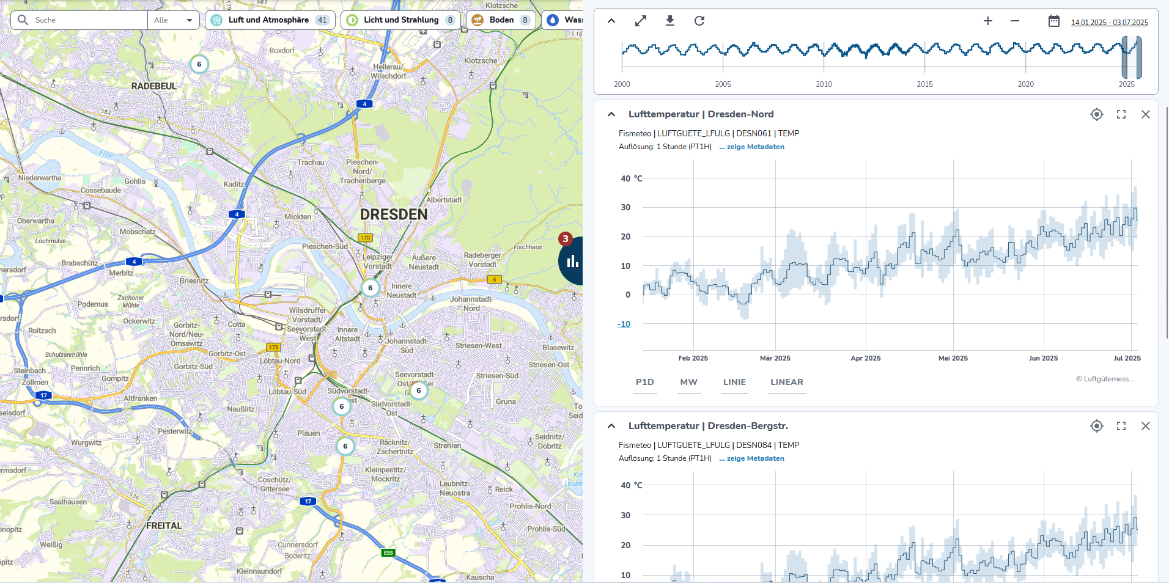Screen dimensions: 1169x583
Task: Click the panel vertical scrollbar
Action: tap(1167, 223)
